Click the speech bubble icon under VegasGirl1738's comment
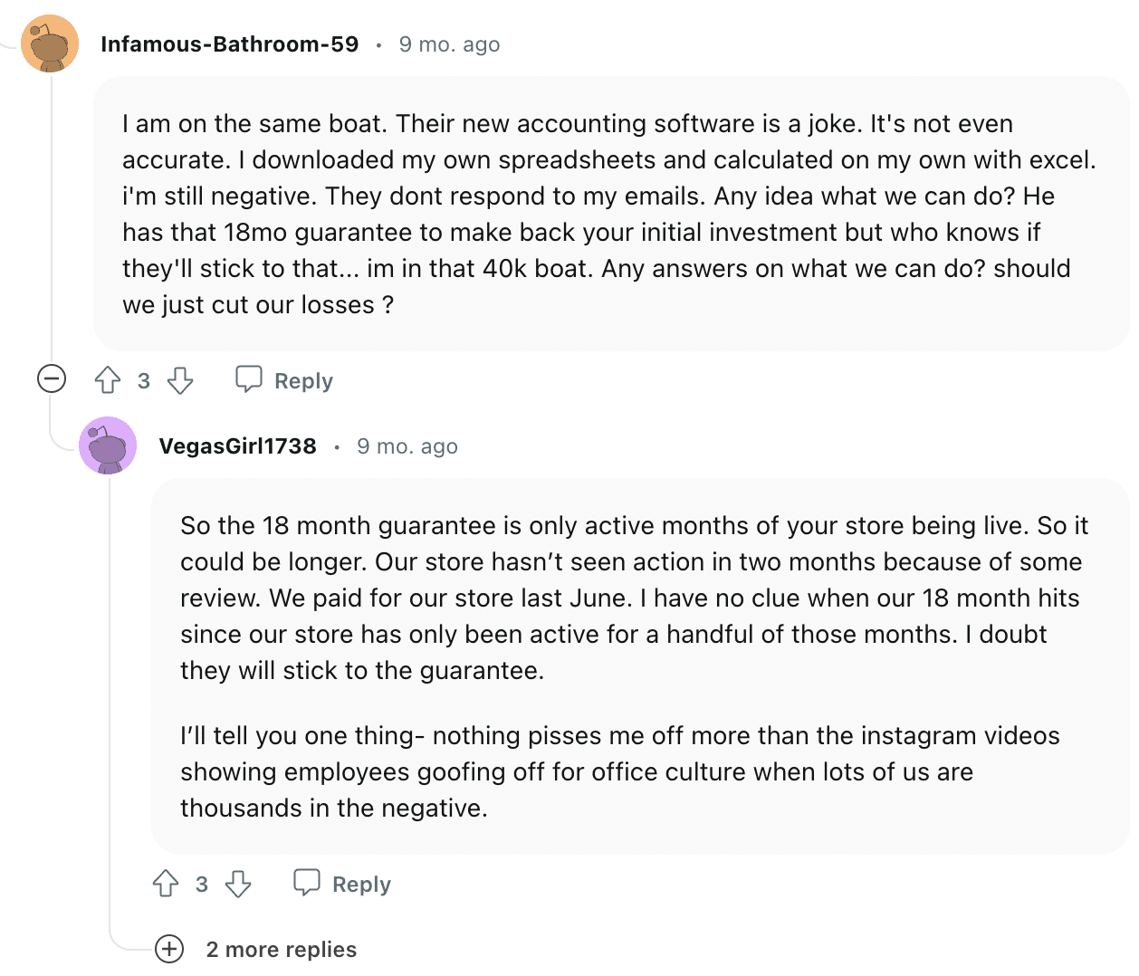Screen dimensions: 1139x976 307,883
